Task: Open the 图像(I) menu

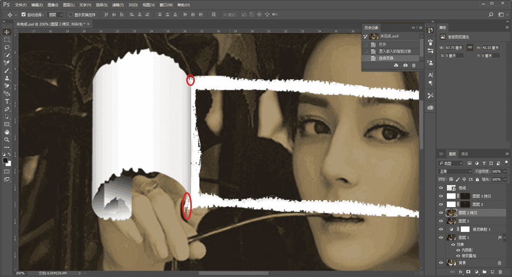Action: (53, 5)
